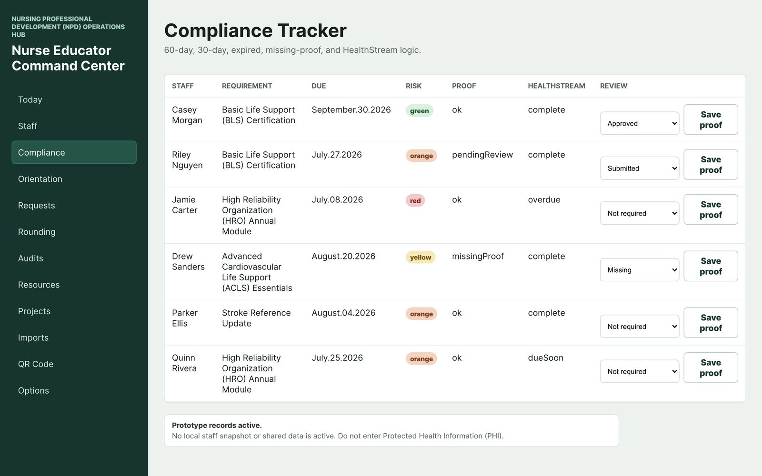The image size is (762, 476).
Task: Open Options from the sidebar
Action: [x=74, y=390]
